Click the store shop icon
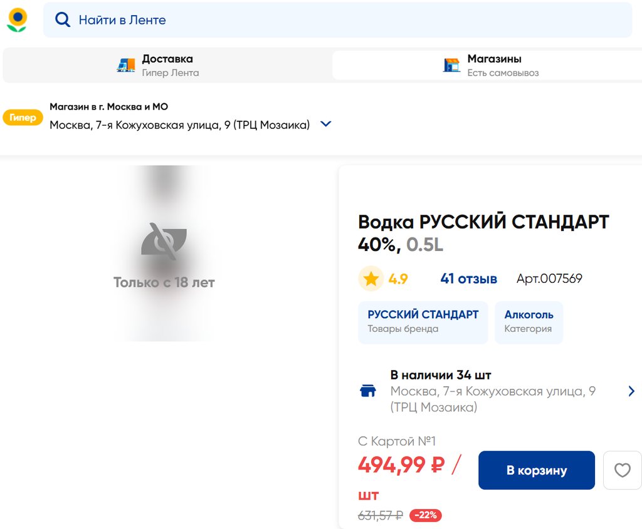Viewport: 642px width, 529px height. (451, 65)
